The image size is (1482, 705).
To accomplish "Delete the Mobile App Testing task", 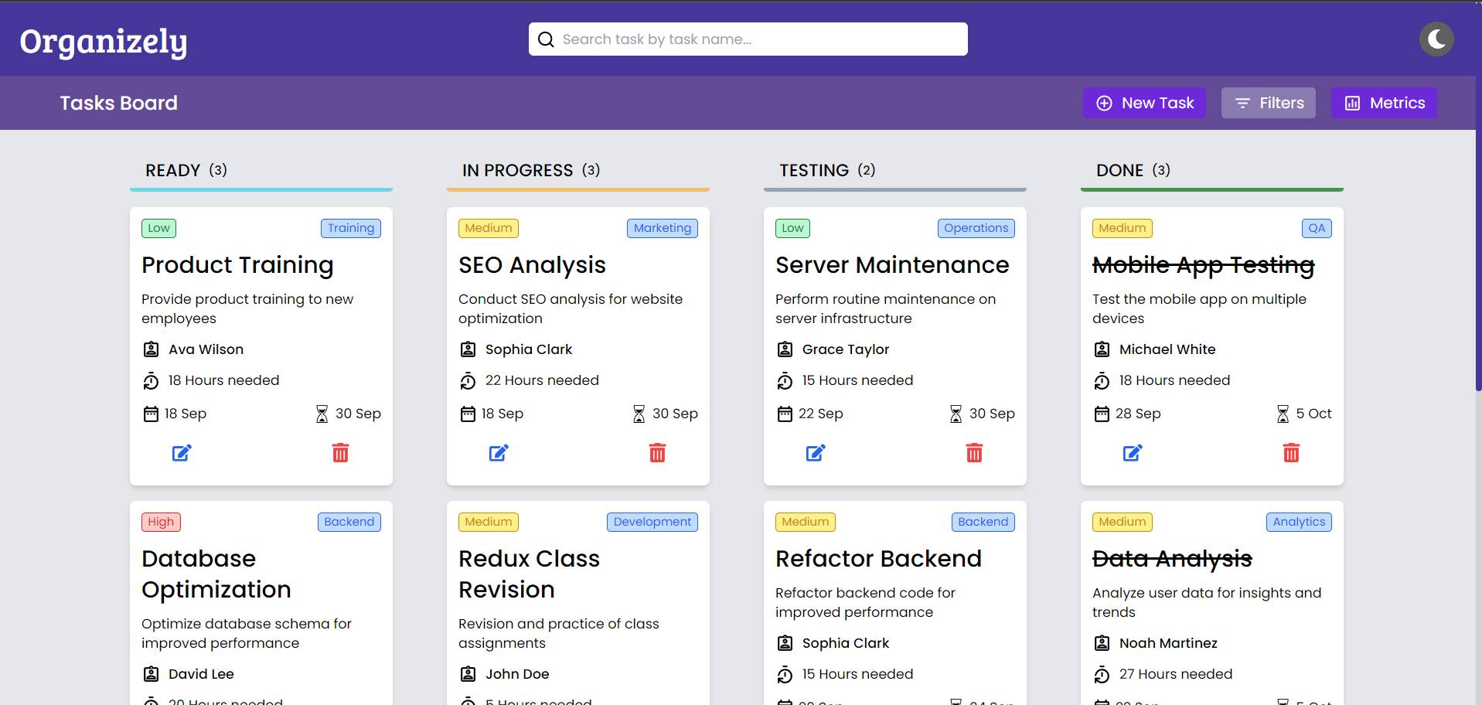I will 1291,453.
